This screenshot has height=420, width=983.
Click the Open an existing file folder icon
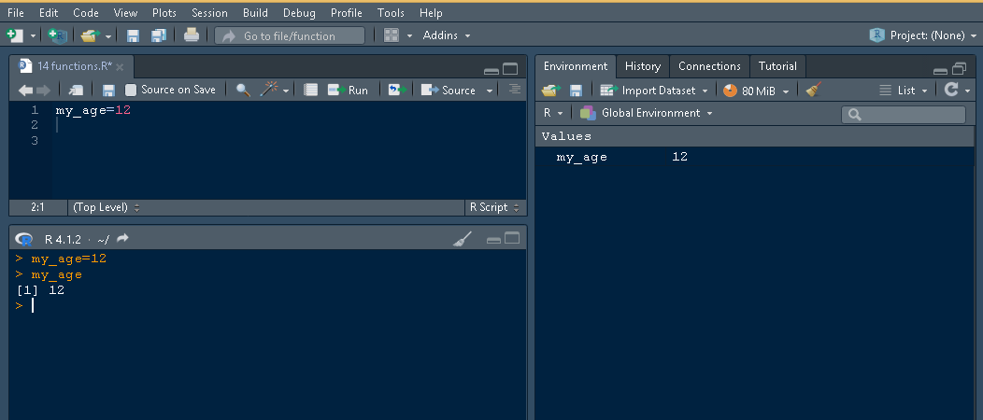pos(91,35)
